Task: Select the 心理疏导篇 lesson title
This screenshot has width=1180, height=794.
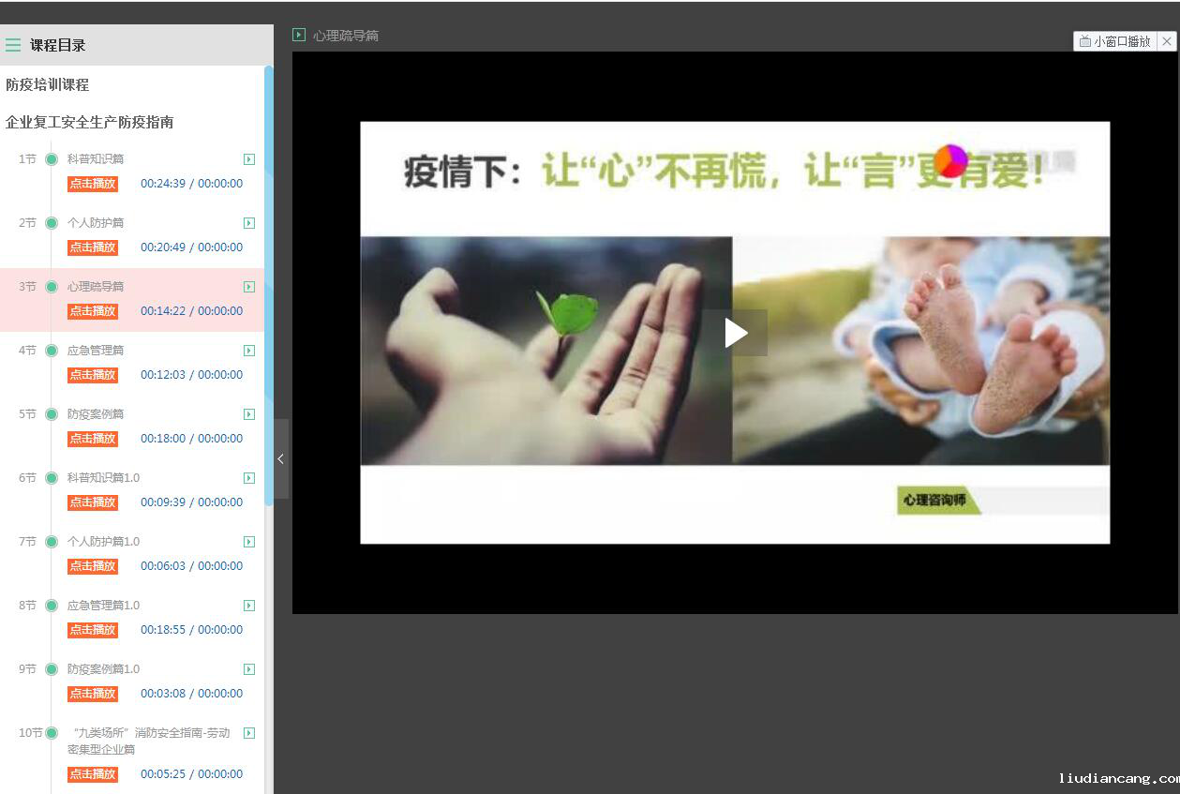Action: (96, 287)
